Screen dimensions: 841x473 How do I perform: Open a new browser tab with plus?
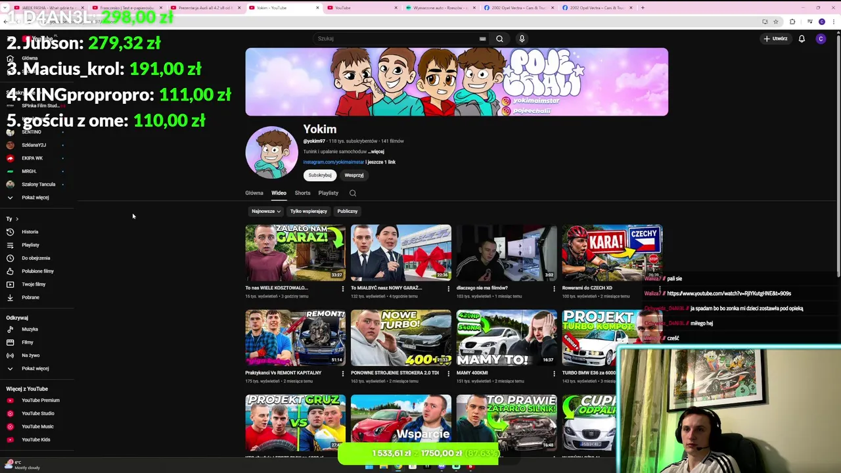point(643,8)
